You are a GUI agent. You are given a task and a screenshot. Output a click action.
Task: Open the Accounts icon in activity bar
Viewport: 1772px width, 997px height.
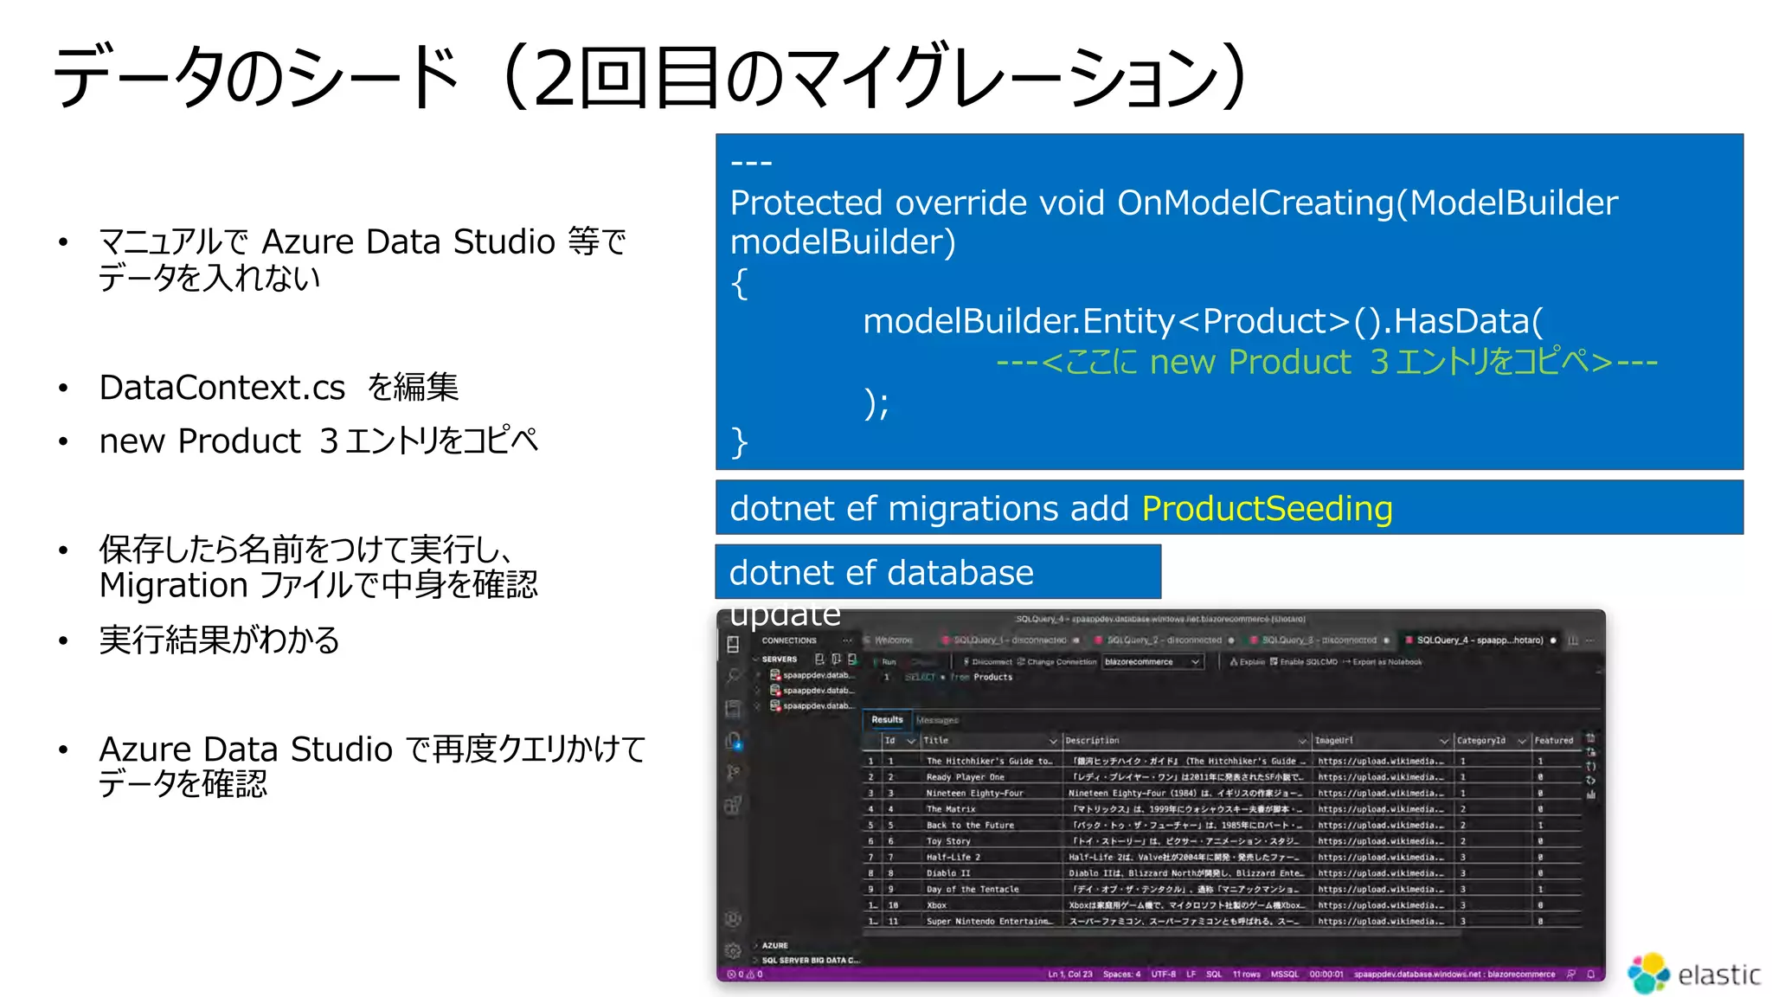[733, 918]
